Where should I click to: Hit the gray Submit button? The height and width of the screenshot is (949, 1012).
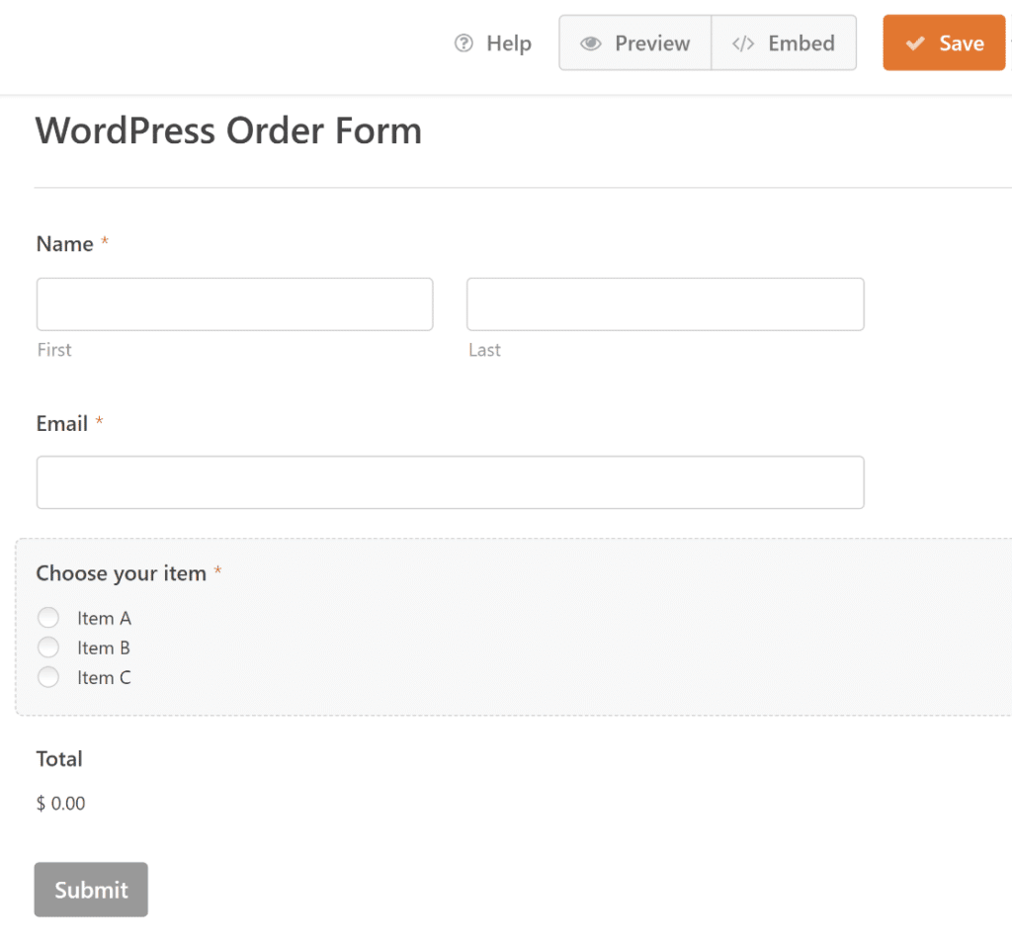pyautogui.click(x=91, y=890)
